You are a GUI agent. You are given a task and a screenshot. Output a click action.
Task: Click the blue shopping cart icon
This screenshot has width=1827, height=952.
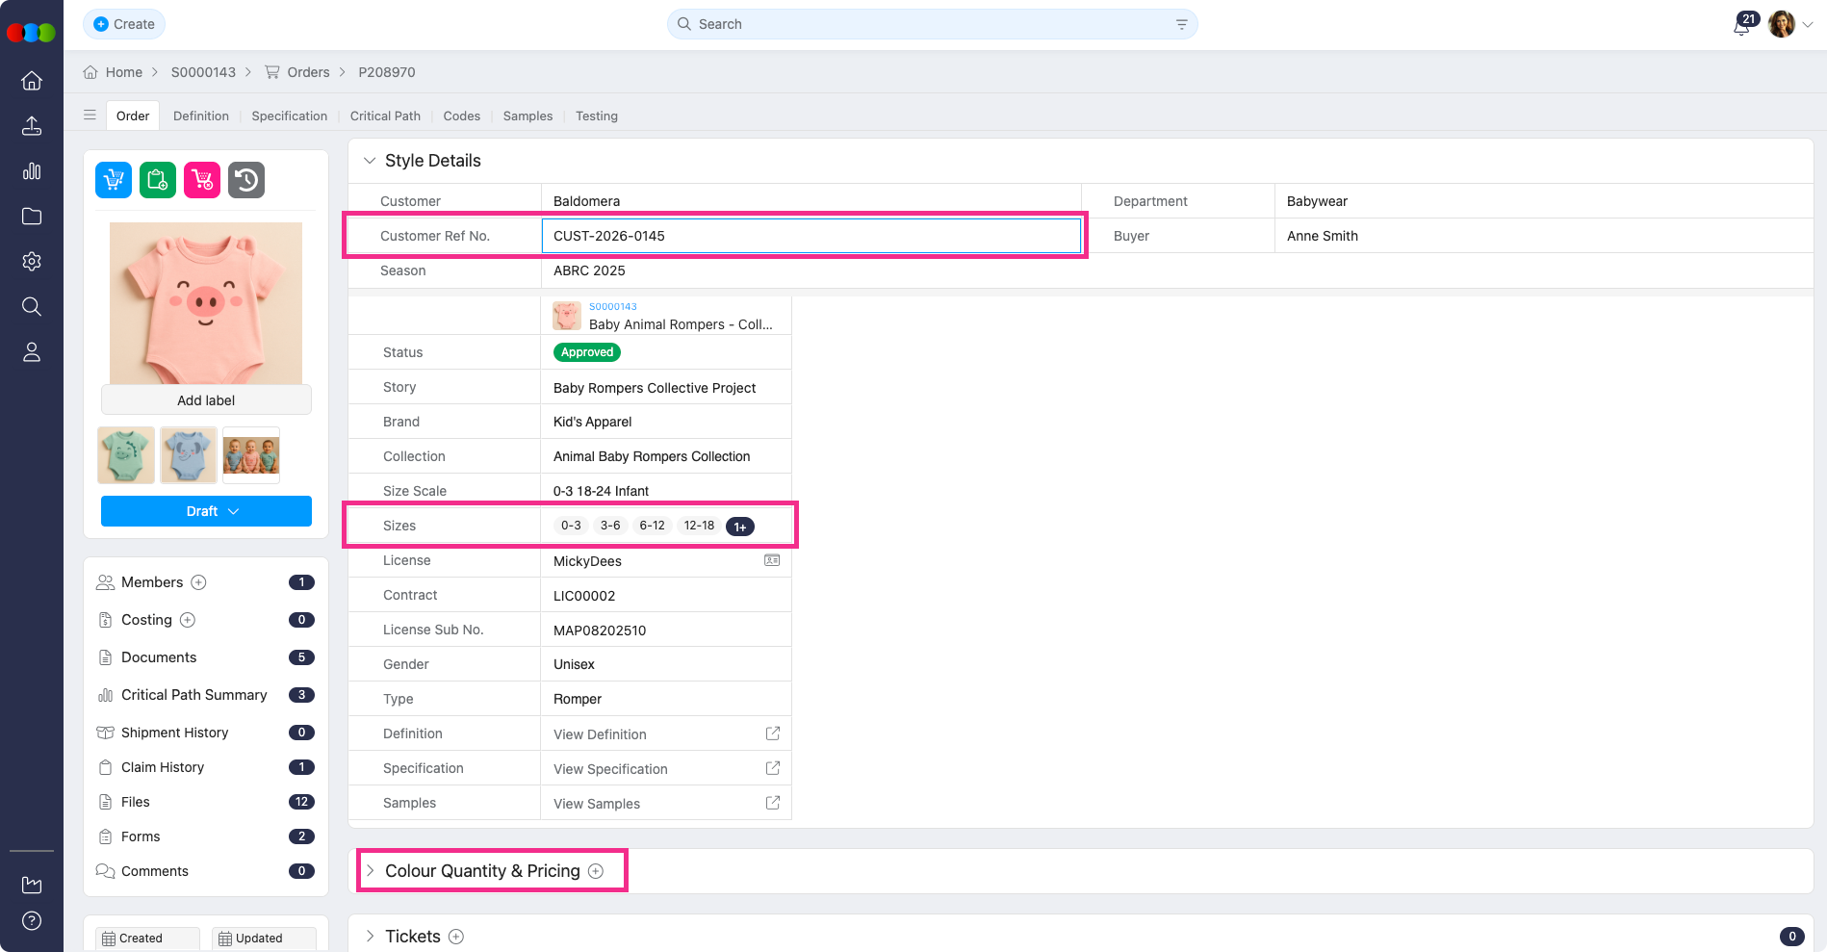pyautogui.click(x=114, y=180)
